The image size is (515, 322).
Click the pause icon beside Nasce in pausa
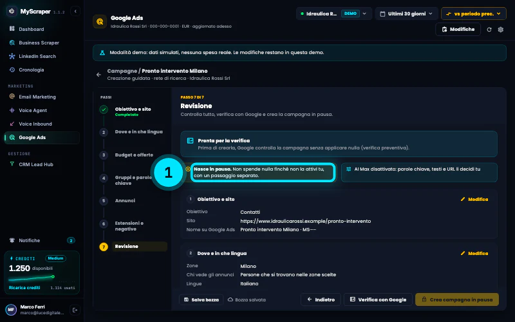coord(188,169)
